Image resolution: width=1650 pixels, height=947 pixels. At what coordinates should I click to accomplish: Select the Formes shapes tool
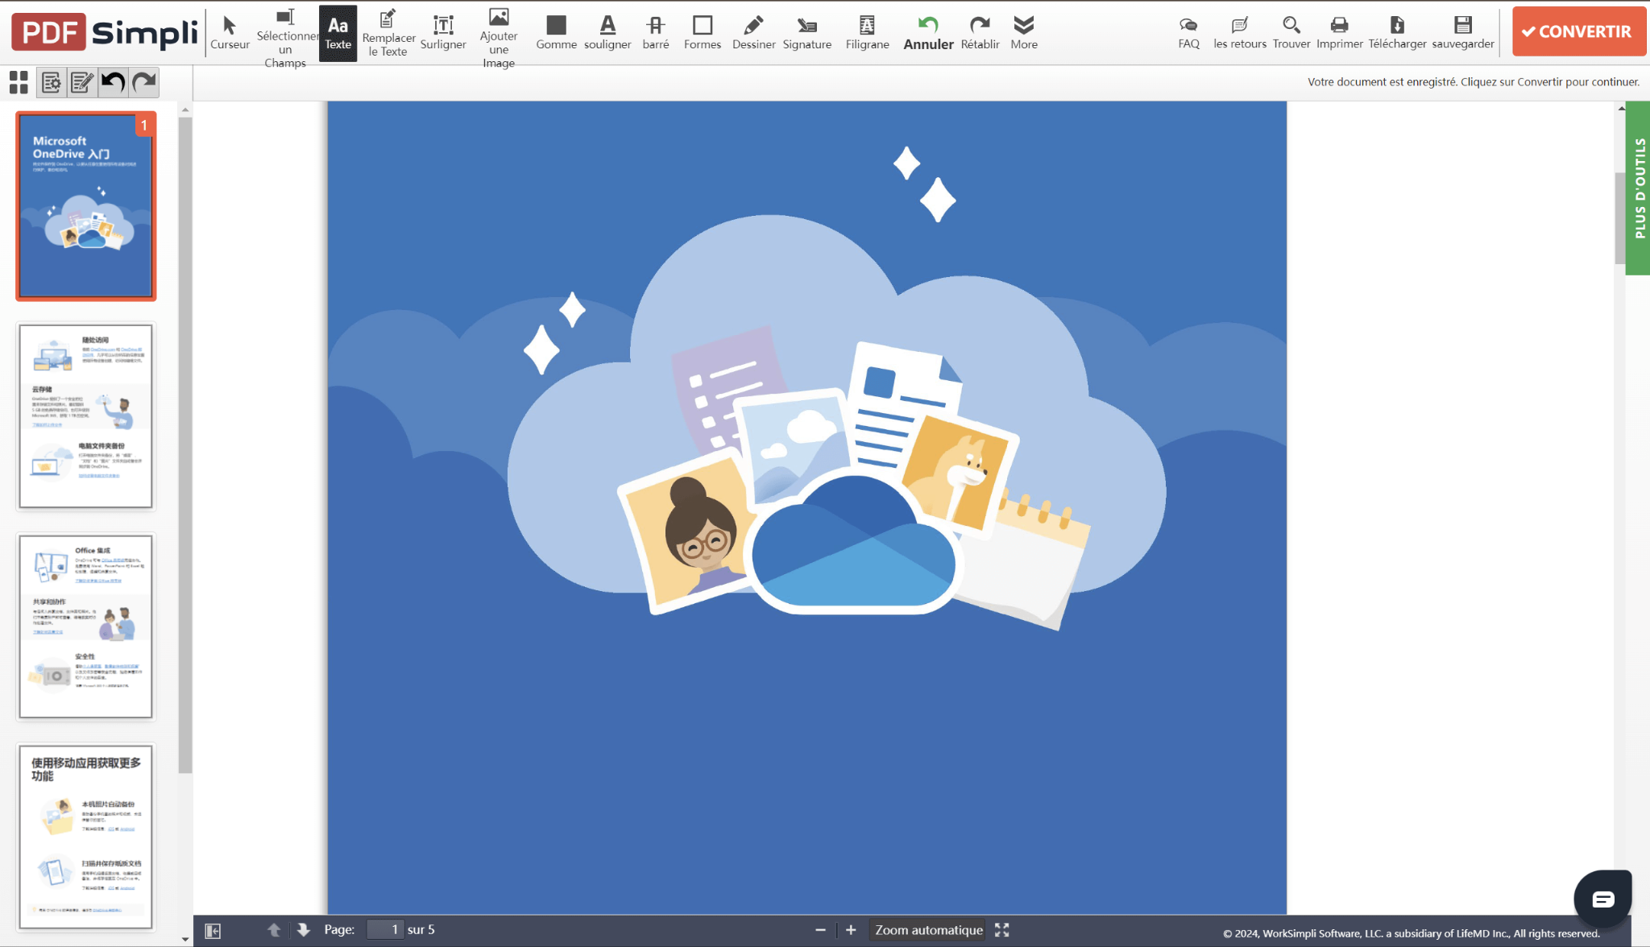pos(702,32)
